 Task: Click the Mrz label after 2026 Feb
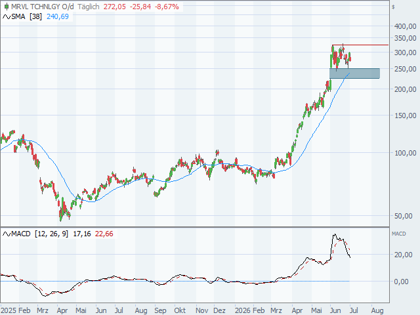pos(276,310)
